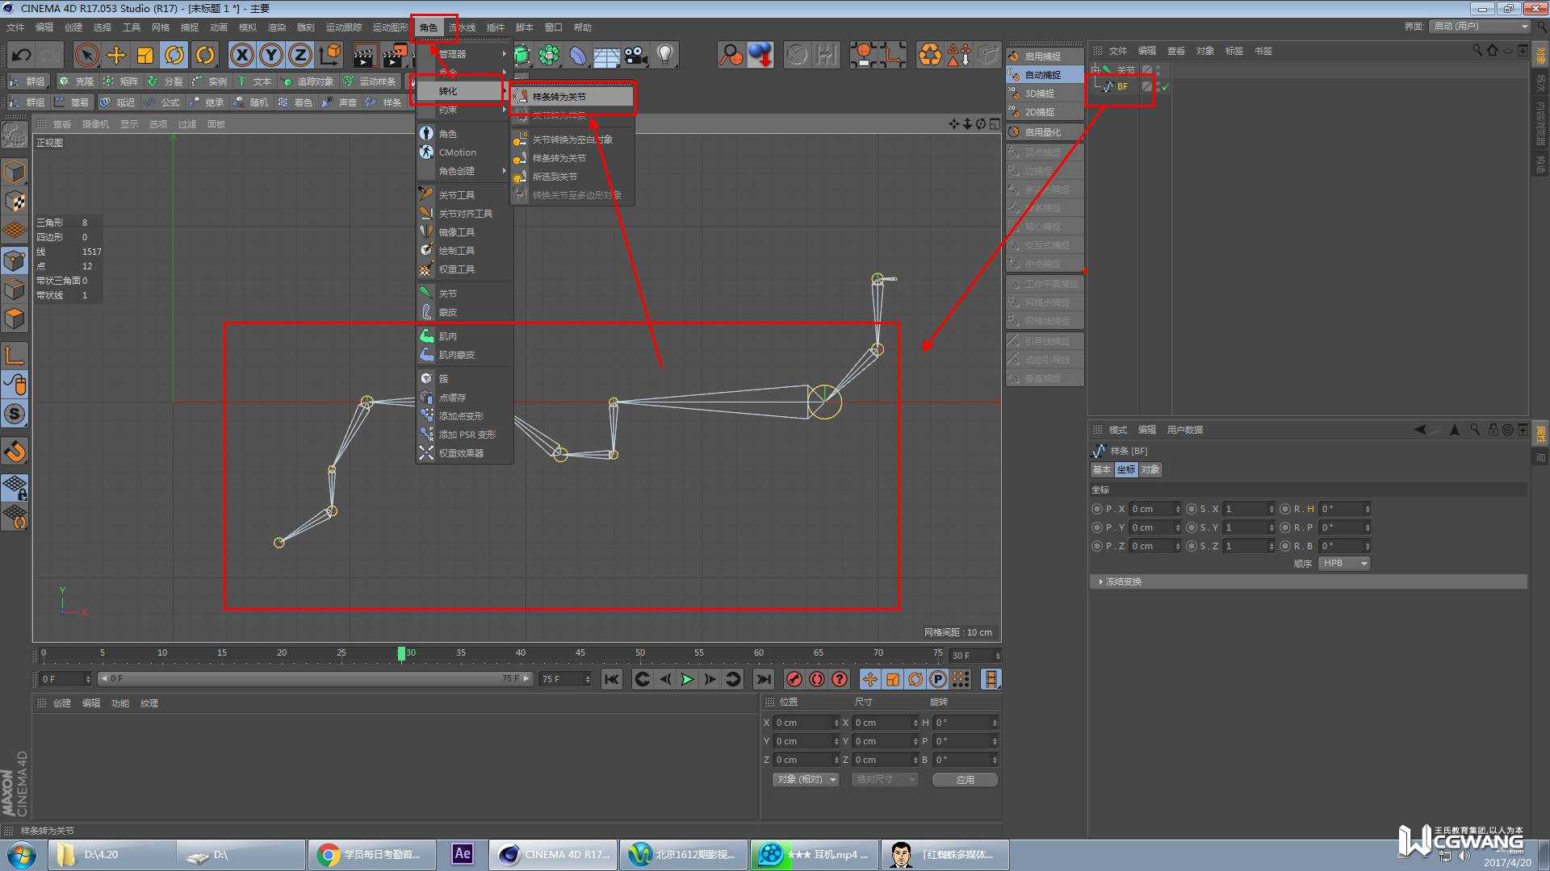Click the record active objects button
Image resolution: width=1550 pixels, height=871 pixels.
pyautogui.click(x=794, y=679)
